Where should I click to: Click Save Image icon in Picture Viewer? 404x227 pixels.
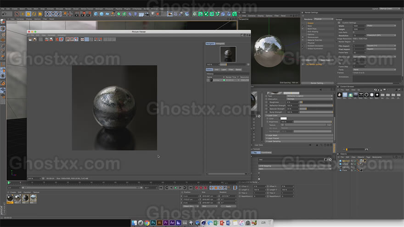tap(34, 39)
